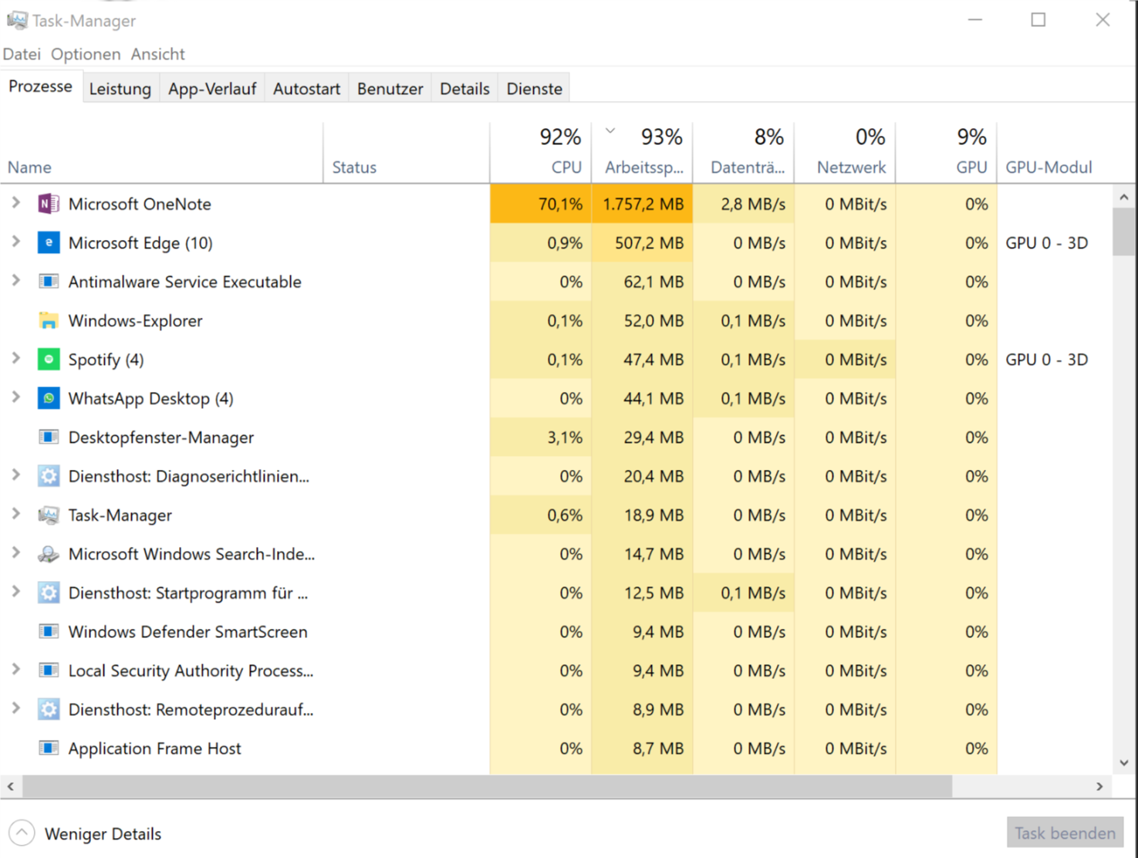Expand Antimalware Service Executable entry
The image size is (1138, 858).
(x=15, y=281)
